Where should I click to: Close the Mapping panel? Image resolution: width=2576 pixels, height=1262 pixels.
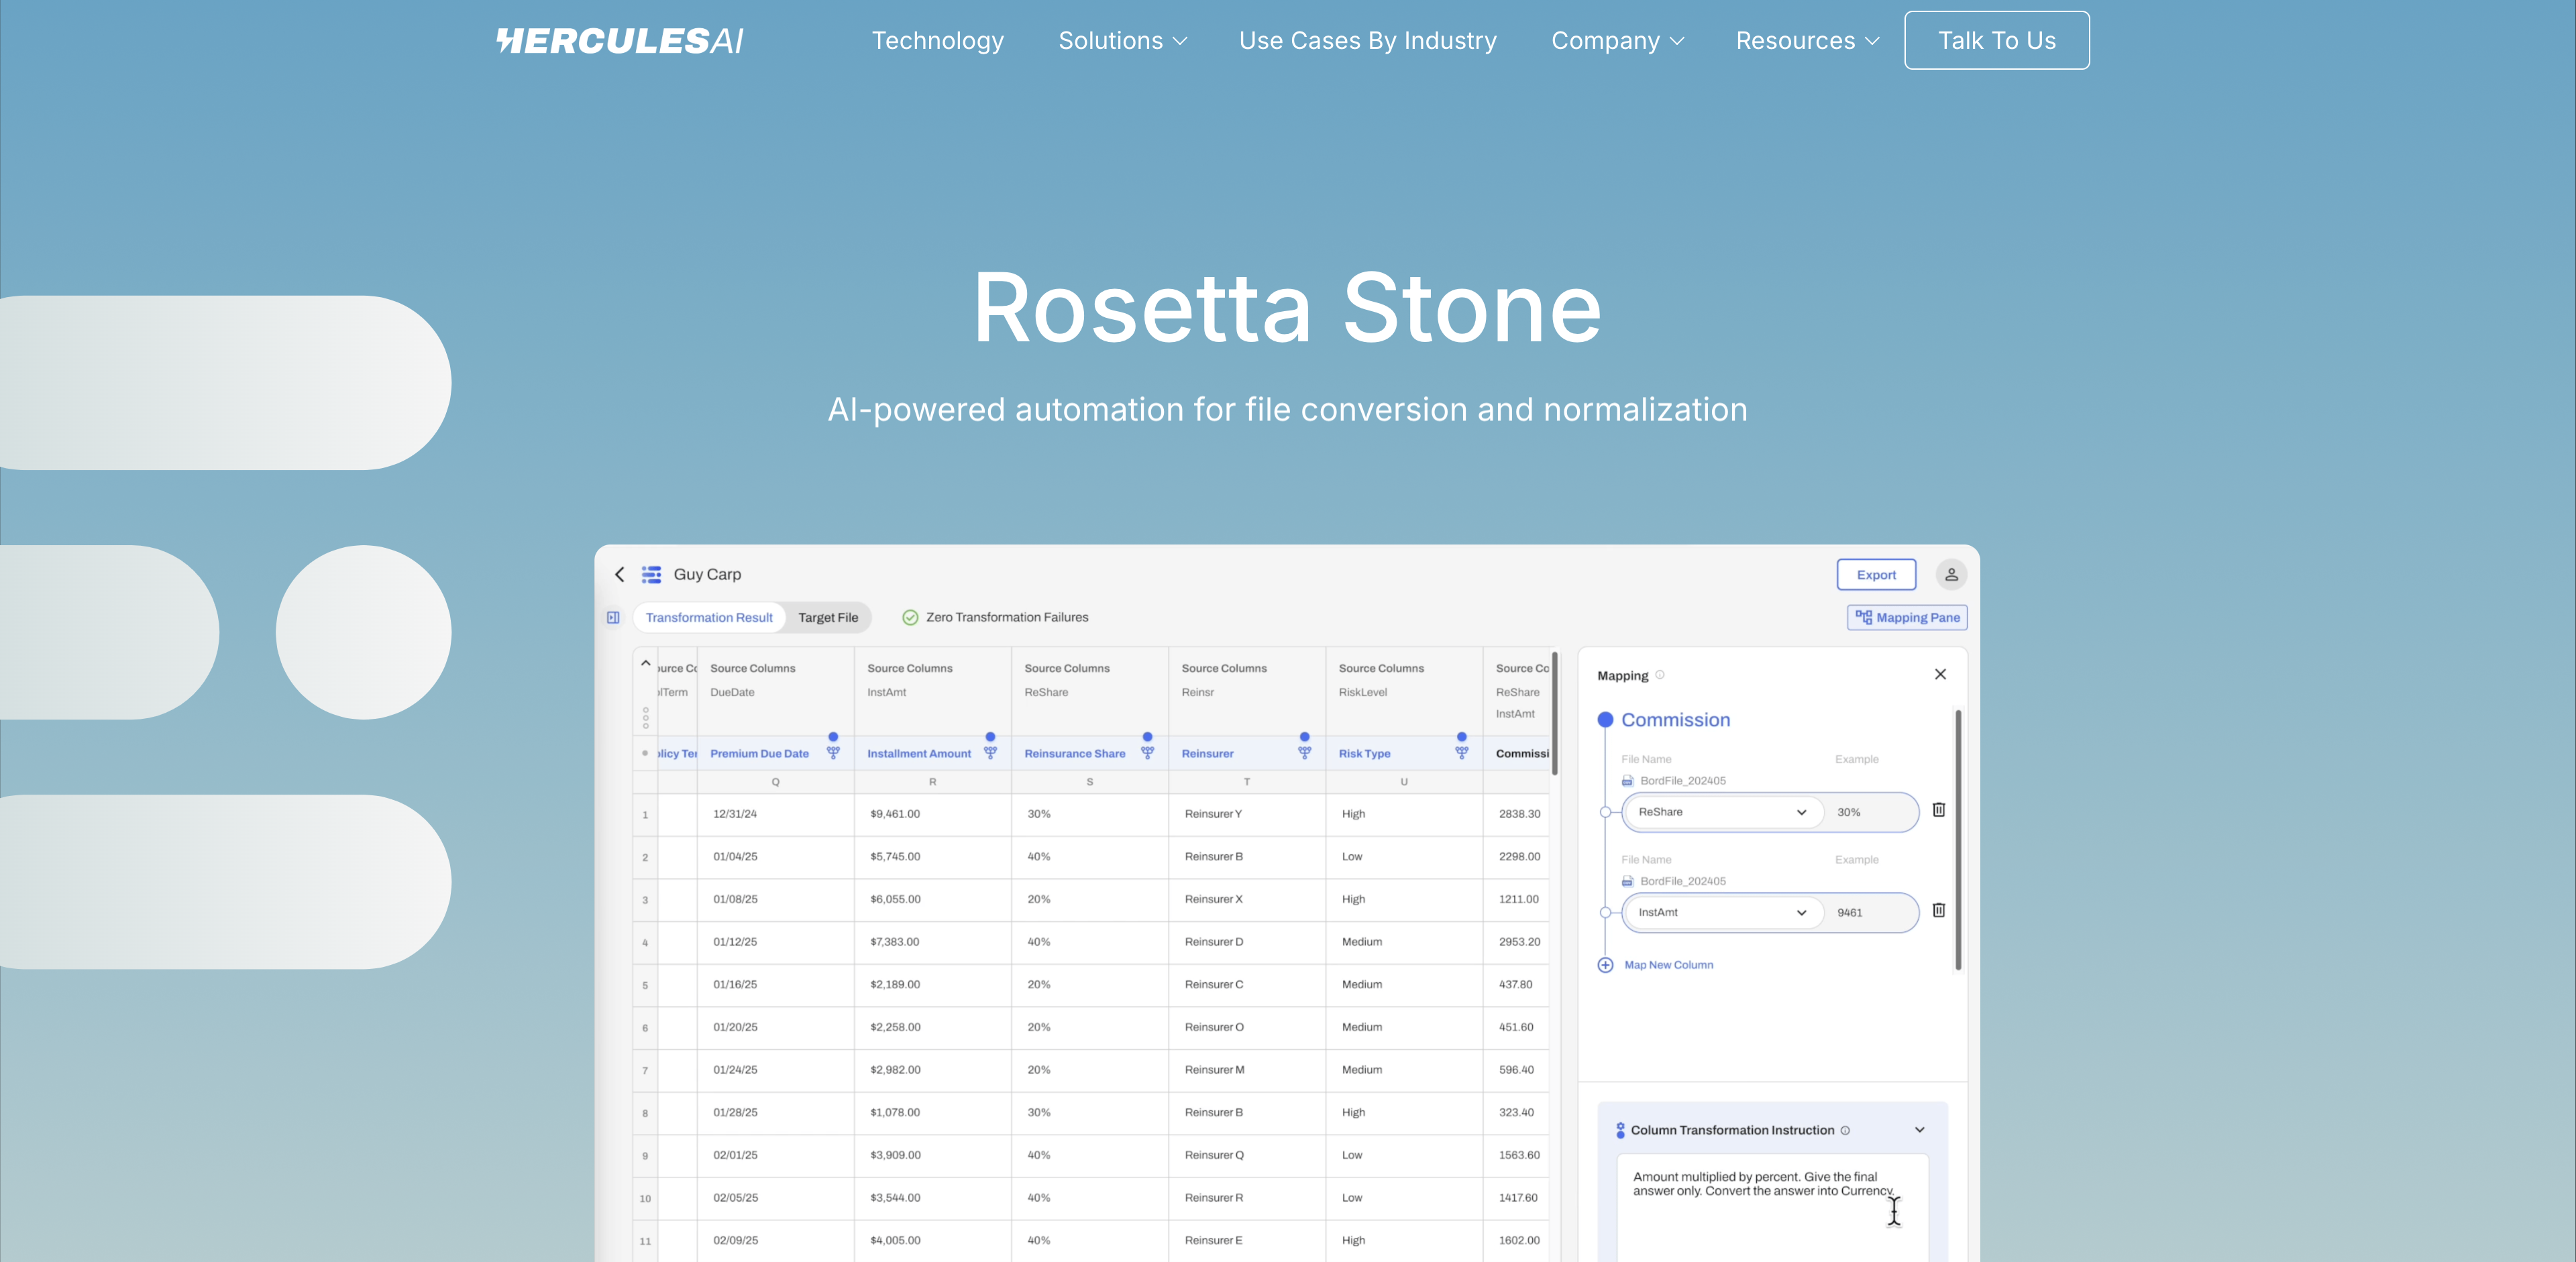coord(1940,675)
